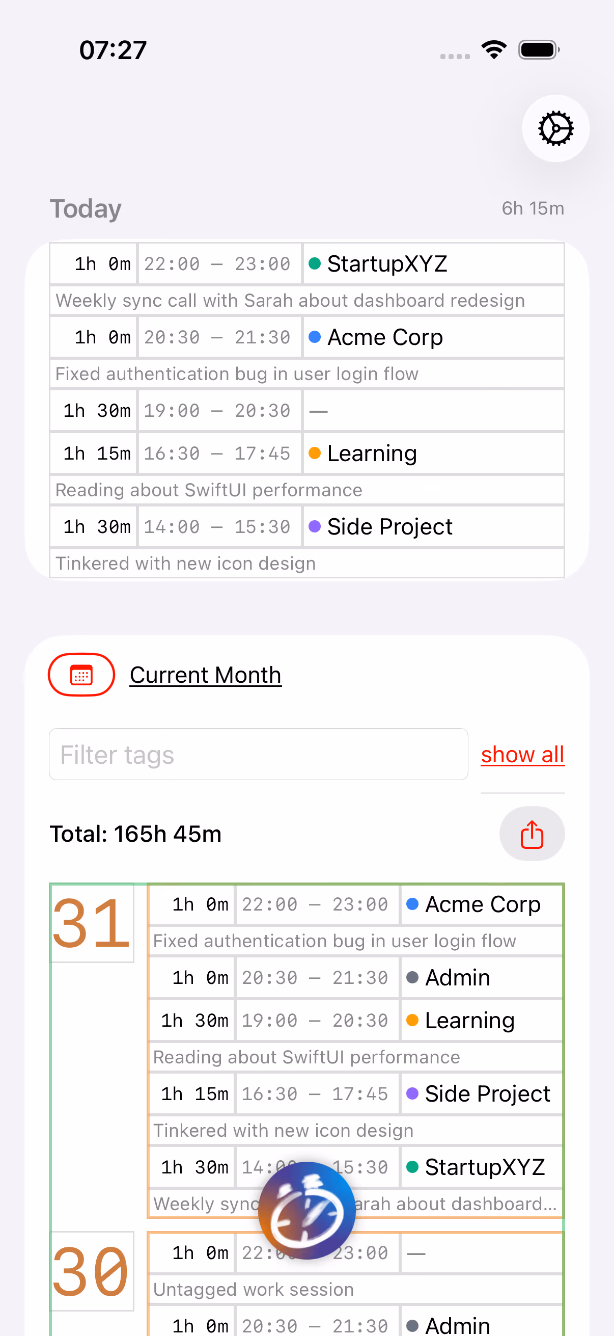Open the monthly Learning 19:00 entry
Screen dimensions: 614x1336
(x=355, y=1020)
